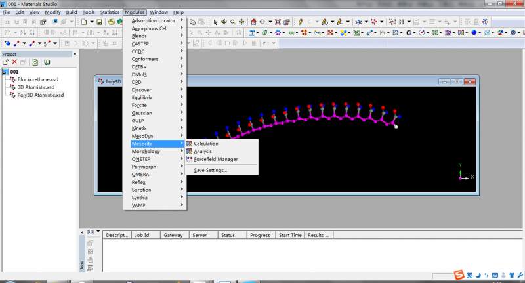The width and height of the screenshot is (525, 283).
Task: Click the blue atom icon on bottom-left toolbar
Action: 7,43
